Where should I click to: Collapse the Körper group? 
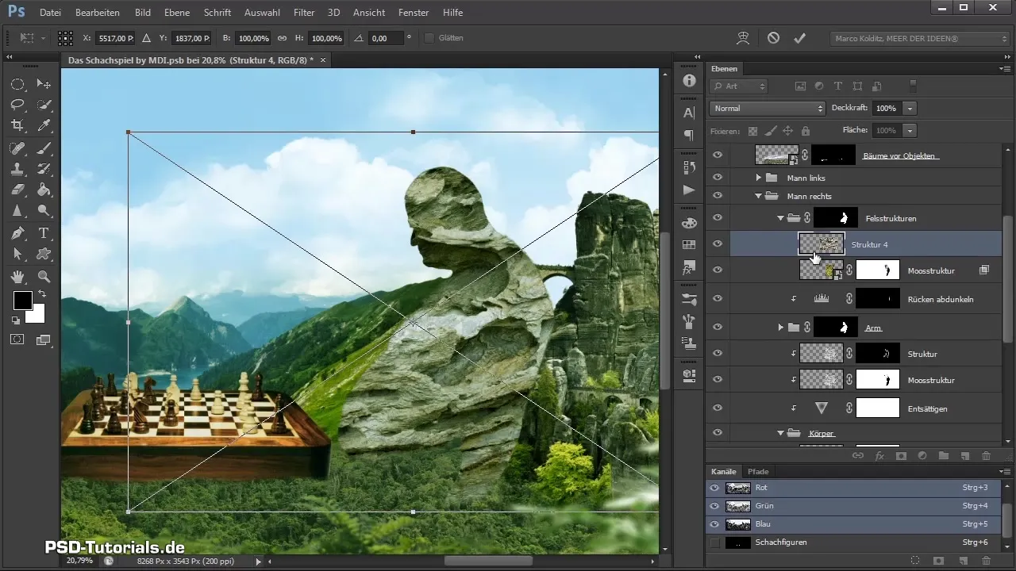pyautogui.click(x=780, y=433)
